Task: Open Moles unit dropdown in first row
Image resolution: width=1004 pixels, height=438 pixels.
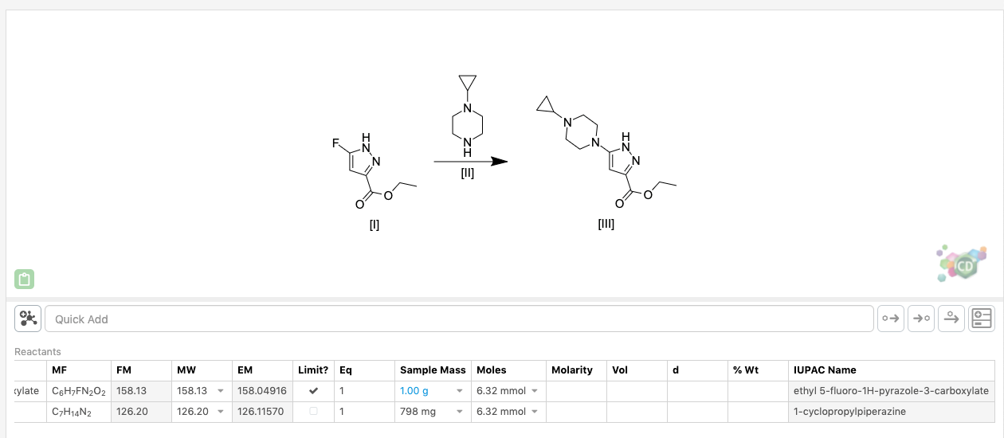Action: point(535,391)
